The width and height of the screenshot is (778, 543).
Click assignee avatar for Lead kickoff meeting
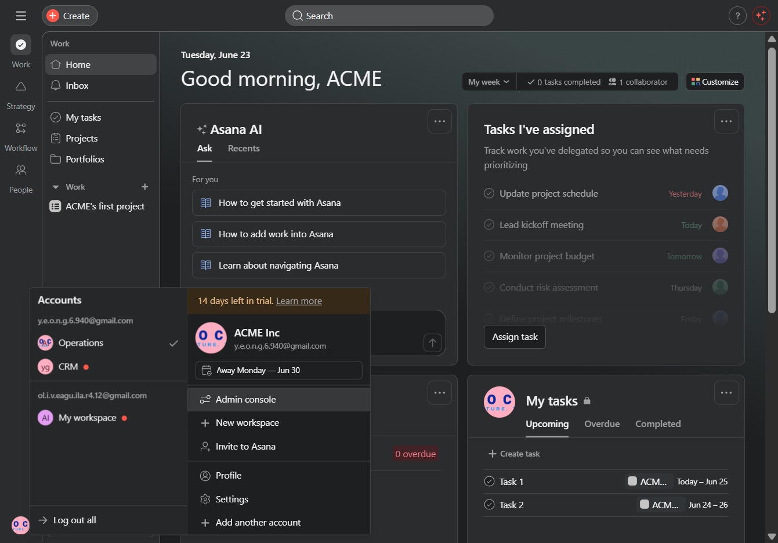[720, 225]
